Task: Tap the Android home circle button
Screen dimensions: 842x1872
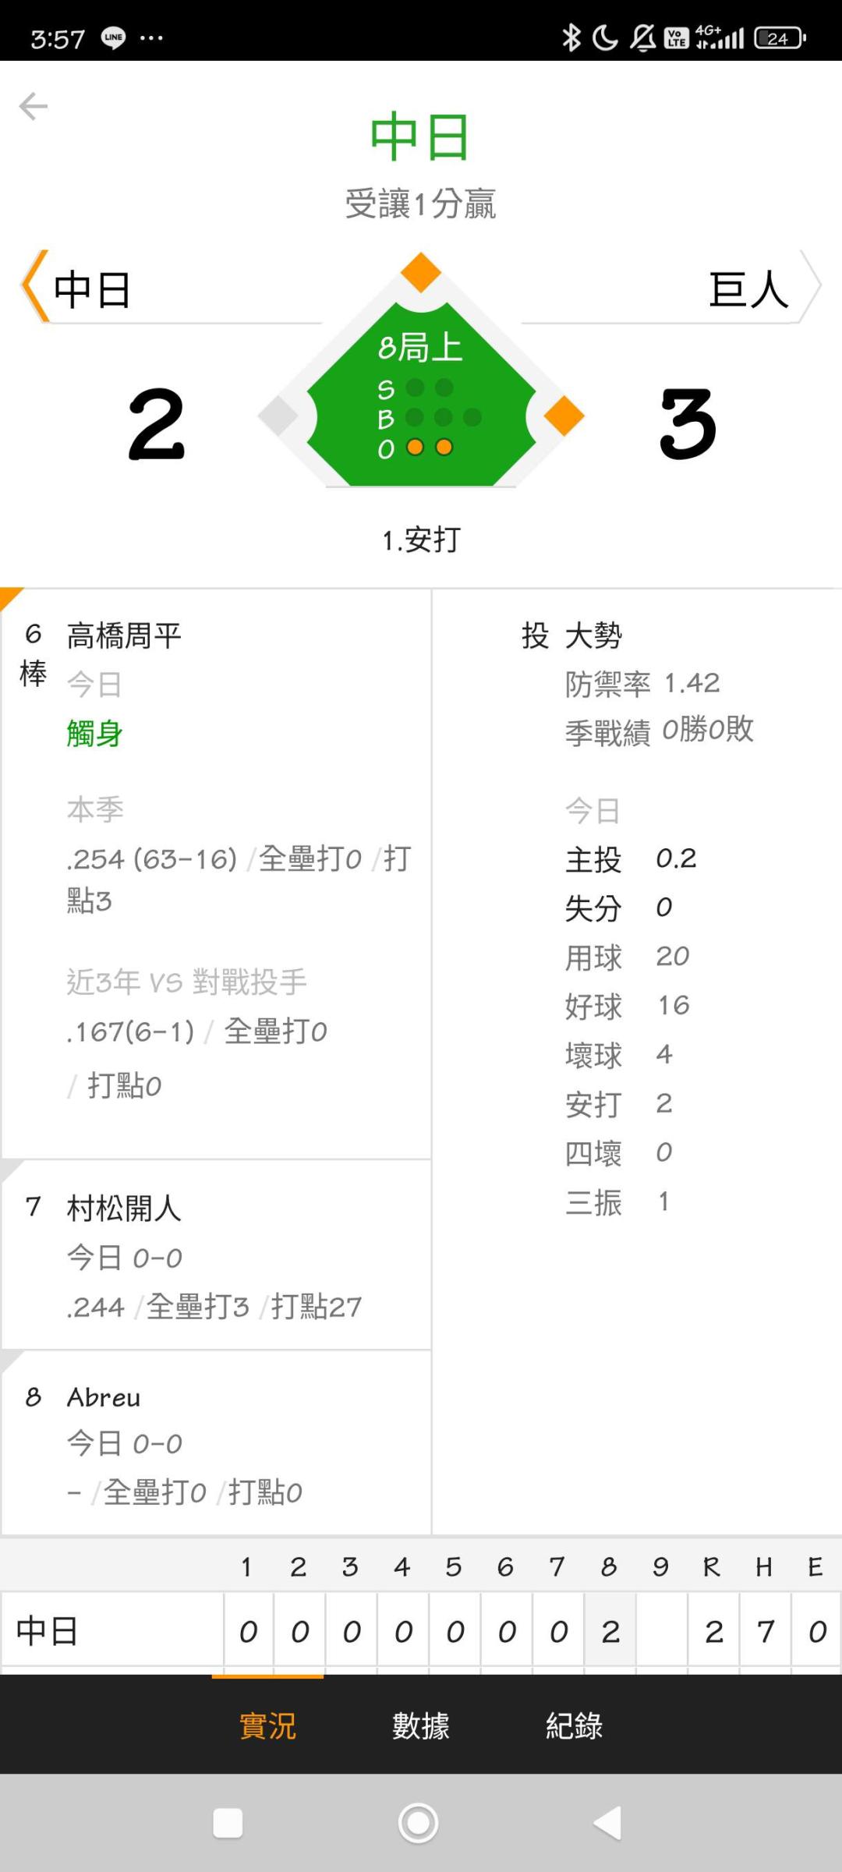Action: tap(419, 1823)
